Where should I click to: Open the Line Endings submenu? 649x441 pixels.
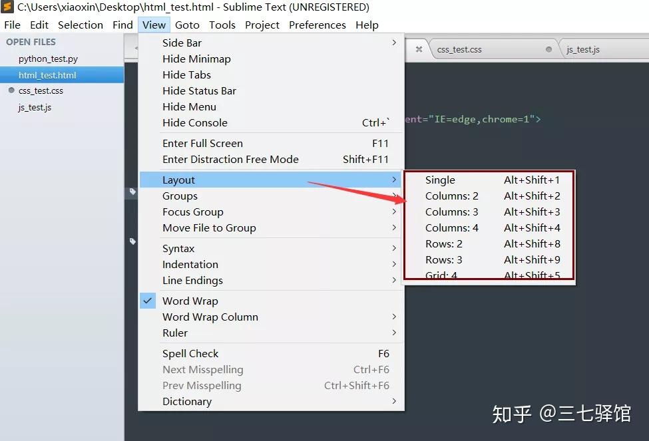click(x=192, y=280)
